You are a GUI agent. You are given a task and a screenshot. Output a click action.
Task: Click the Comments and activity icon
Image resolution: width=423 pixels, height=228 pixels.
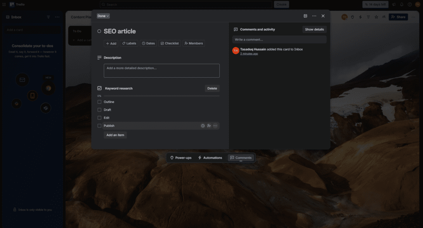[236, 29]
